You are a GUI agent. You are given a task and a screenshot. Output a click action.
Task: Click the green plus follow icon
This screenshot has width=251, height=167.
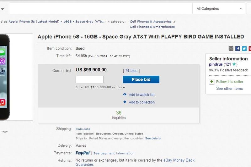pyautogui.click(x=212, y=82)
